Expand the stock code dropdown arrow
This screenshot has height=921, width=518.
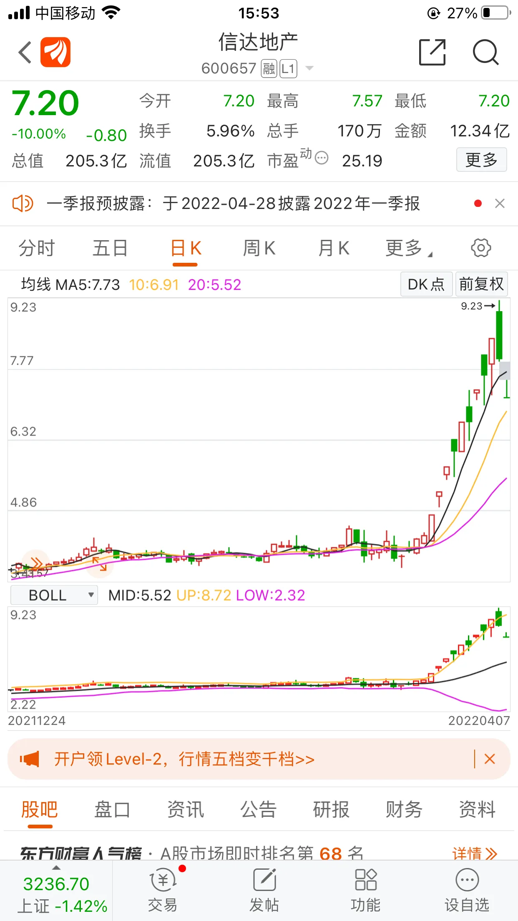tap(309, 68)
